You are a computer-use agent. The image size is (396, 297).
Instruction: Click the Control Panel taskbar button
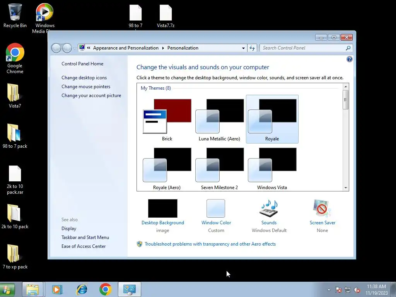point(129,289)
